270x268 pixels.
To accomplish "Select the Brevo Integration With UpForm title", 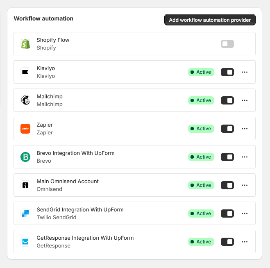I will pos(75,153).
